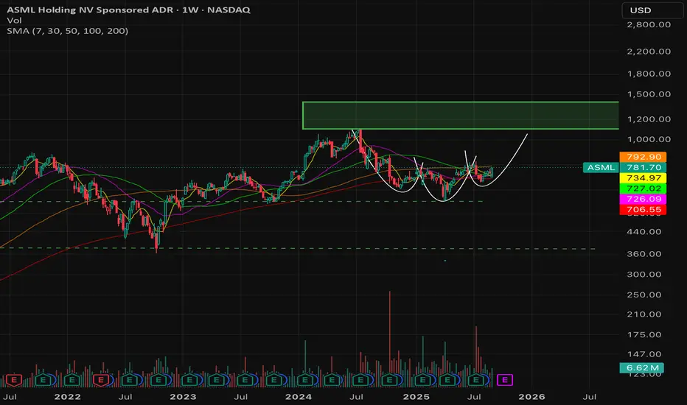Open the October 2022 earnings marker
The width and height of the screenshot is (687, 405).
[x=158, y=380]
